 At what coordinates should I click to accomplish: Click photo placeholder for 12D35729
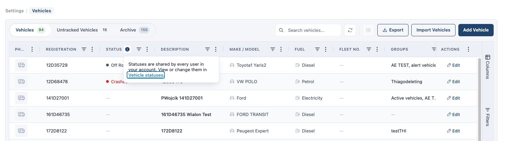pyautogui.click(x=21, y=65)
